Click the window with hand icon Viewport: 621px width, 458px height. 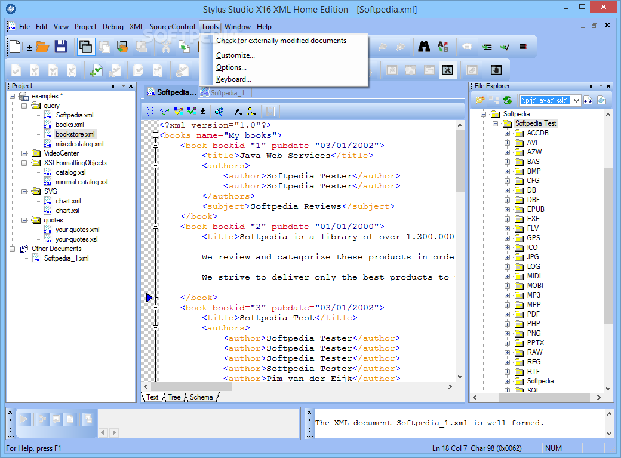coord(496,70)
